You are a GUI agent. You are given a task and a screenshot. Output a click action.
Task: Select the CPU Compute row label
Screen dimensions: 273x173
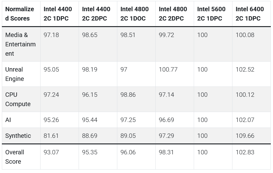[x=18, y=99]
